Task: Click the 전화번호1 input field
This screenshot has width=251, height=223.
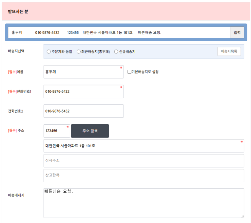Action: click(x=83, y=91)
